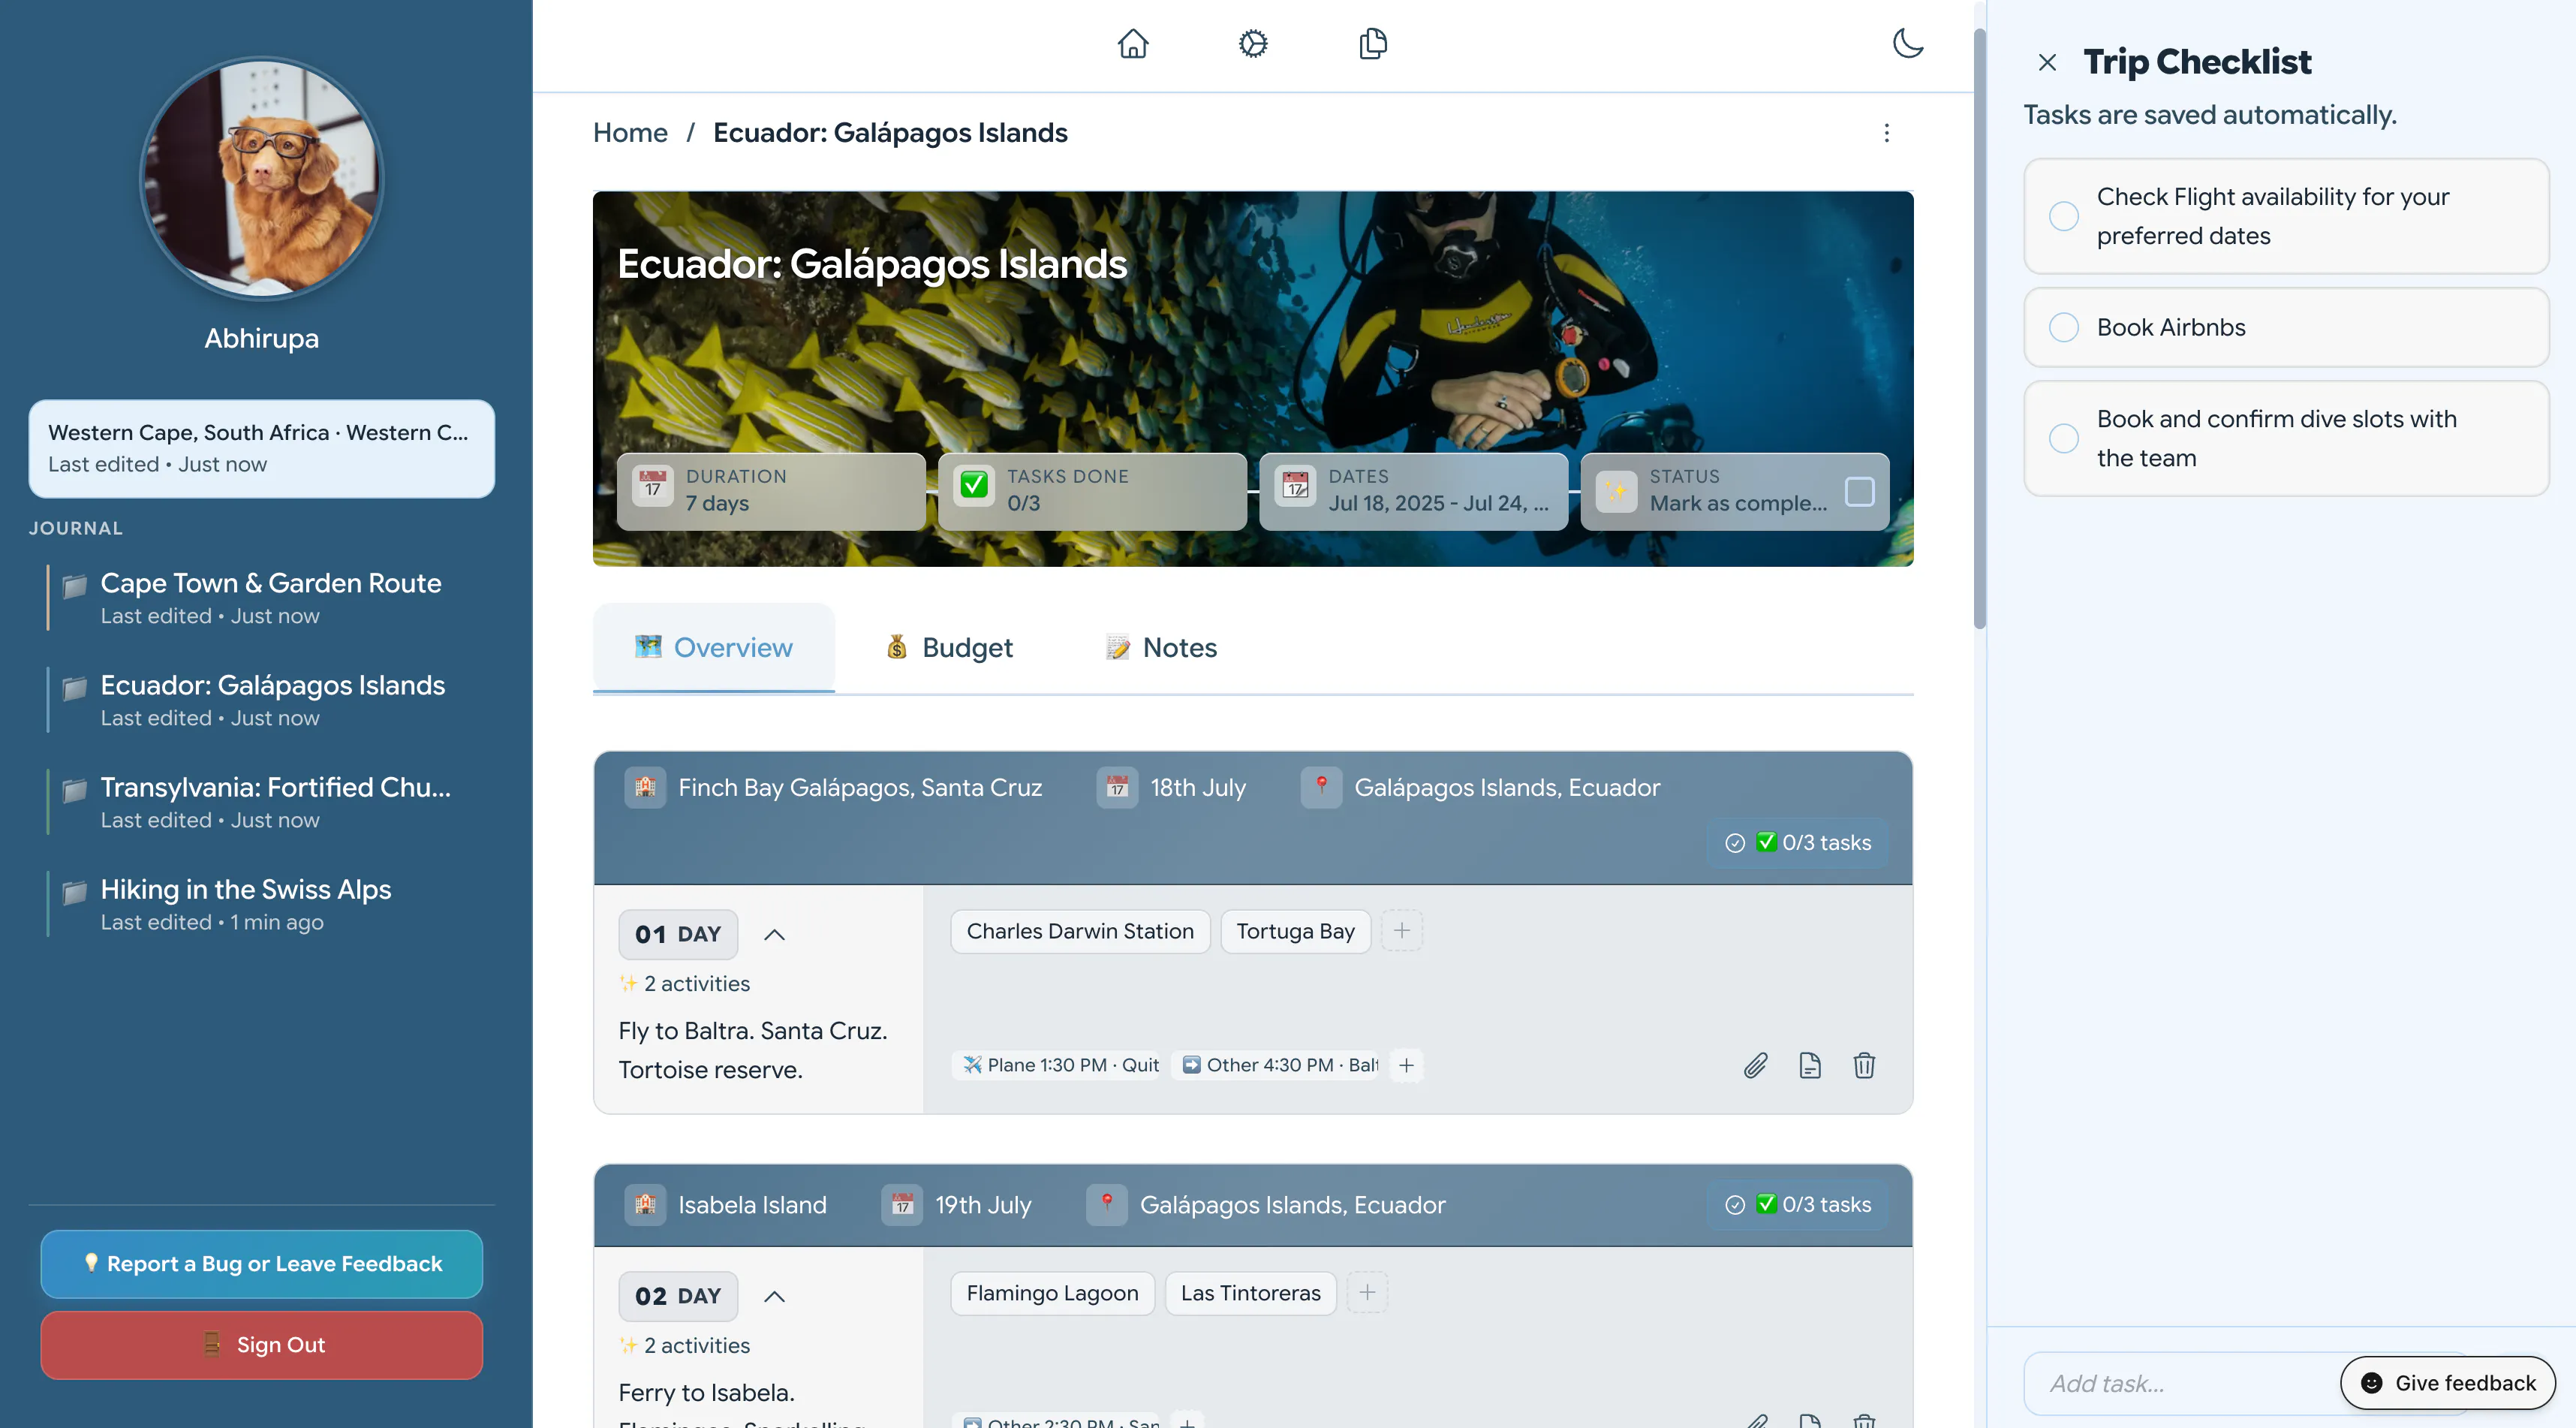This screenshot has height=1428, width=2576.
Task: Tick 'Book and confirm dive slots' task
Action: point(2064,438)
